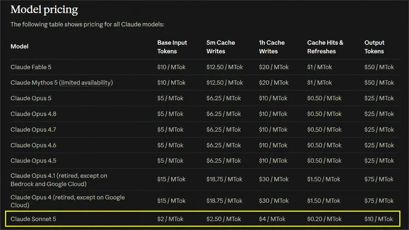Click Claude Sonnet 5 1h cache write price
Image resolution: width=409 pixels, height=230 pixels.
click(x=272, y=219)
